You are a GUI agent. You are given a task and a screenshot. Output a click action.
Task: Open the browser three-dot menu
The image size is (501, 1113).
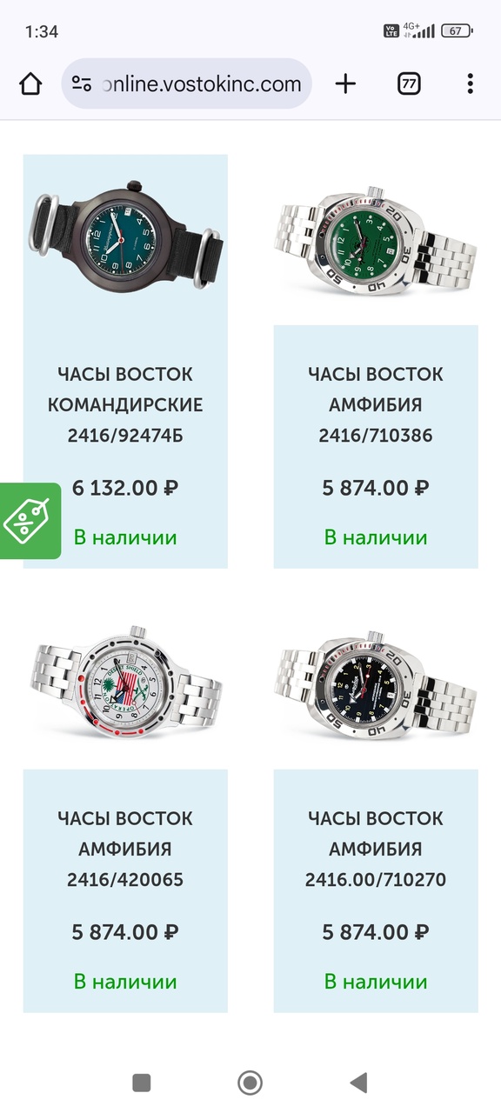[x=470, y=83]
